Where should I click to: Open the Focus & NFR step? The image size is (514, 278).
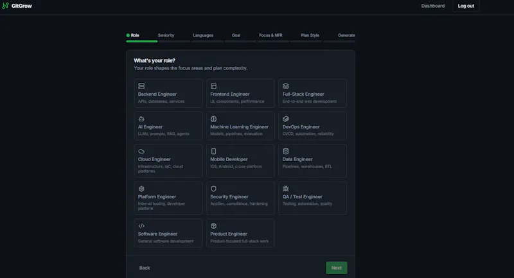(x=270, y=35)
